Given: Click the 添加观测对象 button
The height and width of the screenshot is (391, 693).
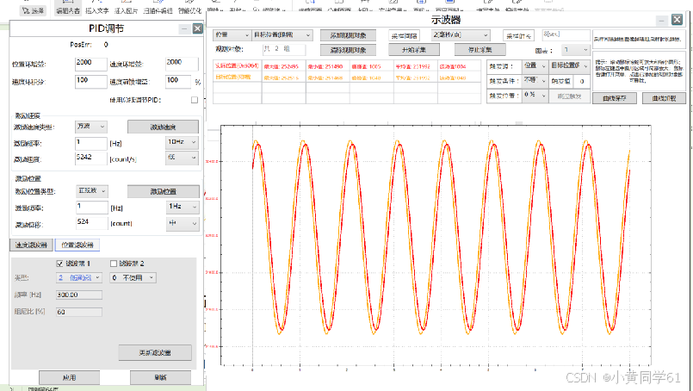Looking at the screenshot, I should click(x=349, y=35).
